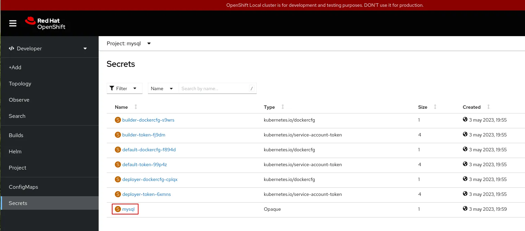This screenshot has width=525, height=231.
Task: Select +Add in the navigation
Action: (x=15, y=68)
